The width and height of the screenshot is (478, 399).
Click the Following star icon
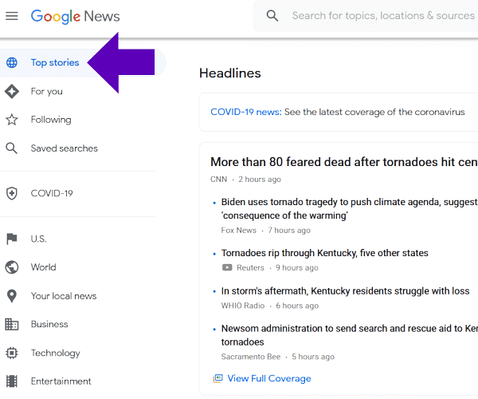(x=12, y=120)
